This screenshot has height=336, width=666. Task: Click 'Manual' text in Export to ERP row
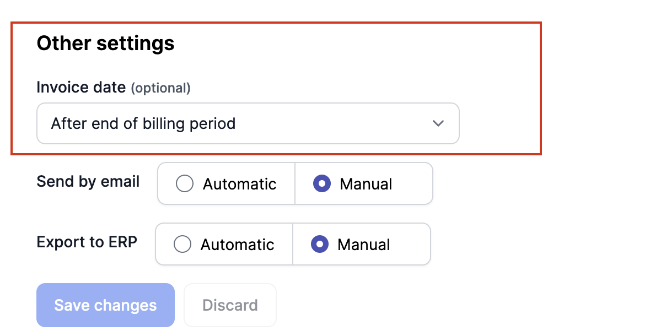(364, 245)
